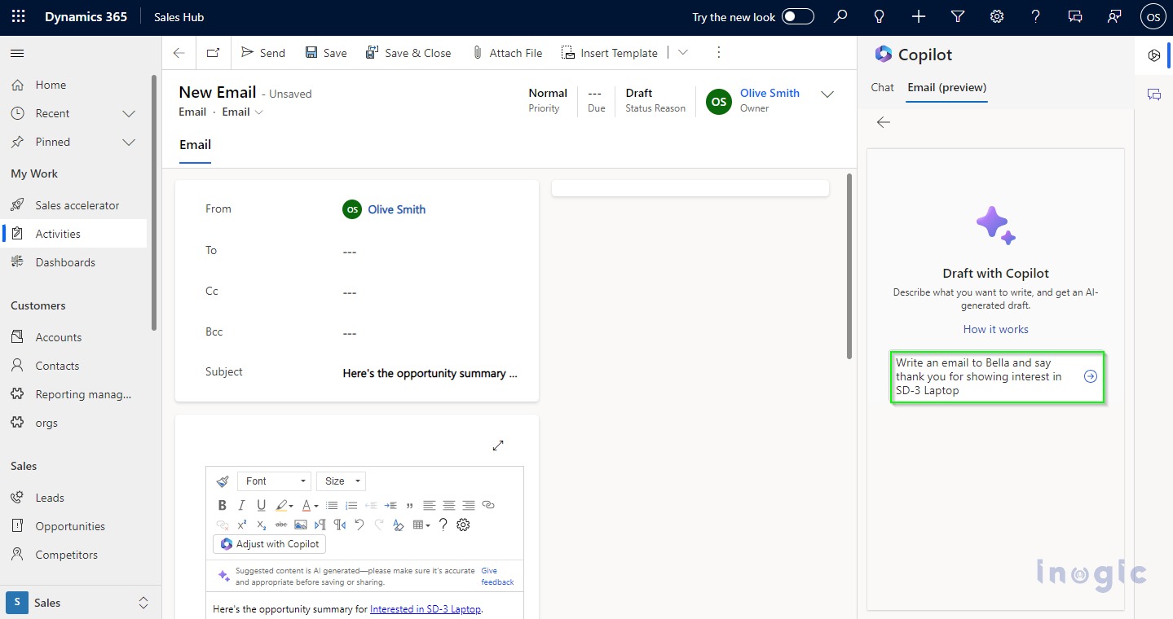Apply subscript formatting
Screen dimensions: 1173x619
coord(262,525)
